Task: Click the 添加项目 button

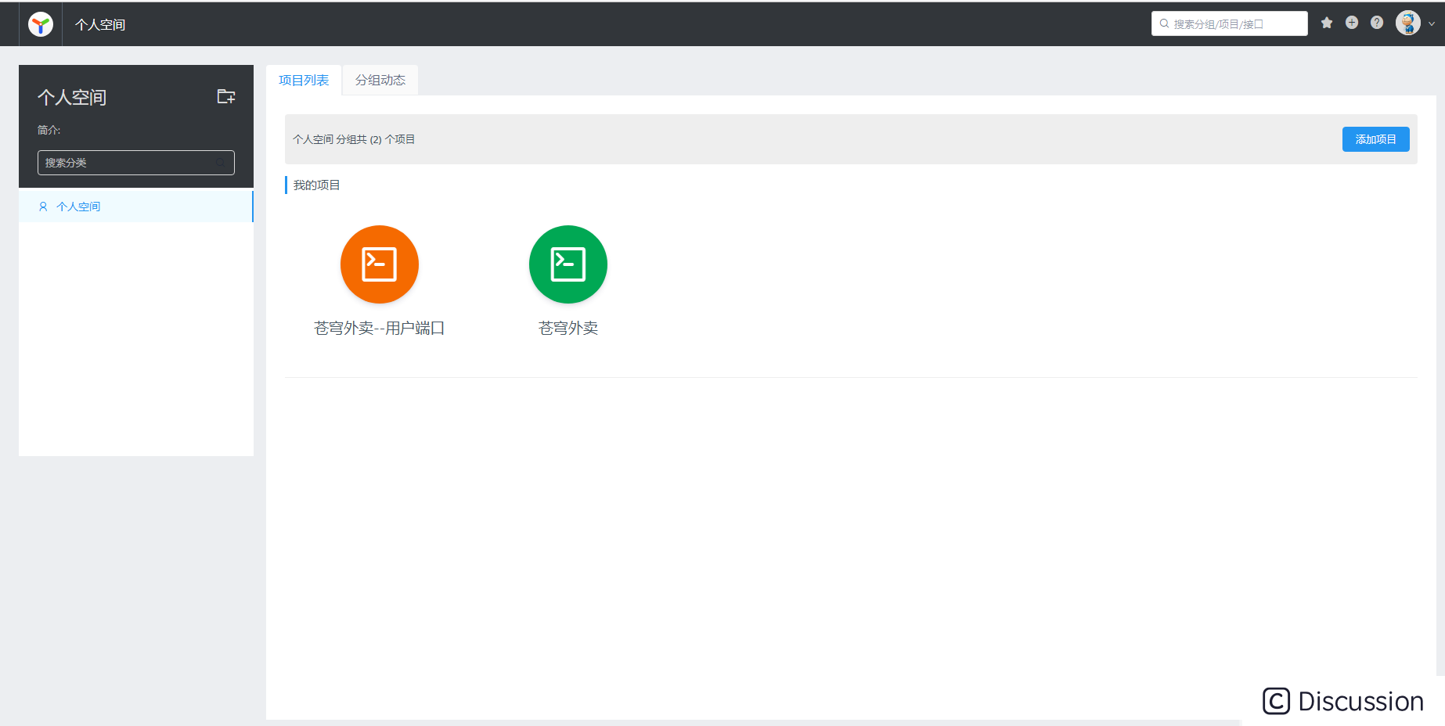Action: click(1375, 138)
